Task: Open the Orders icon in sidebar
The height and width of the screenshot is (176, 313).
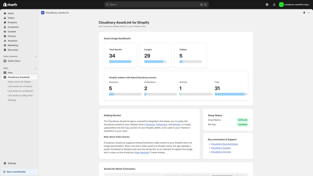Action: pyautogui.click(x=5, y=18)
